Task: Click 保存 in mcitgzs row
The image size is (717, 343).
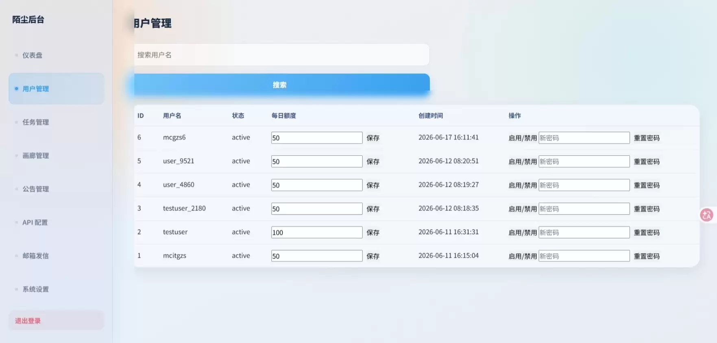Action: tap(373, 256)
